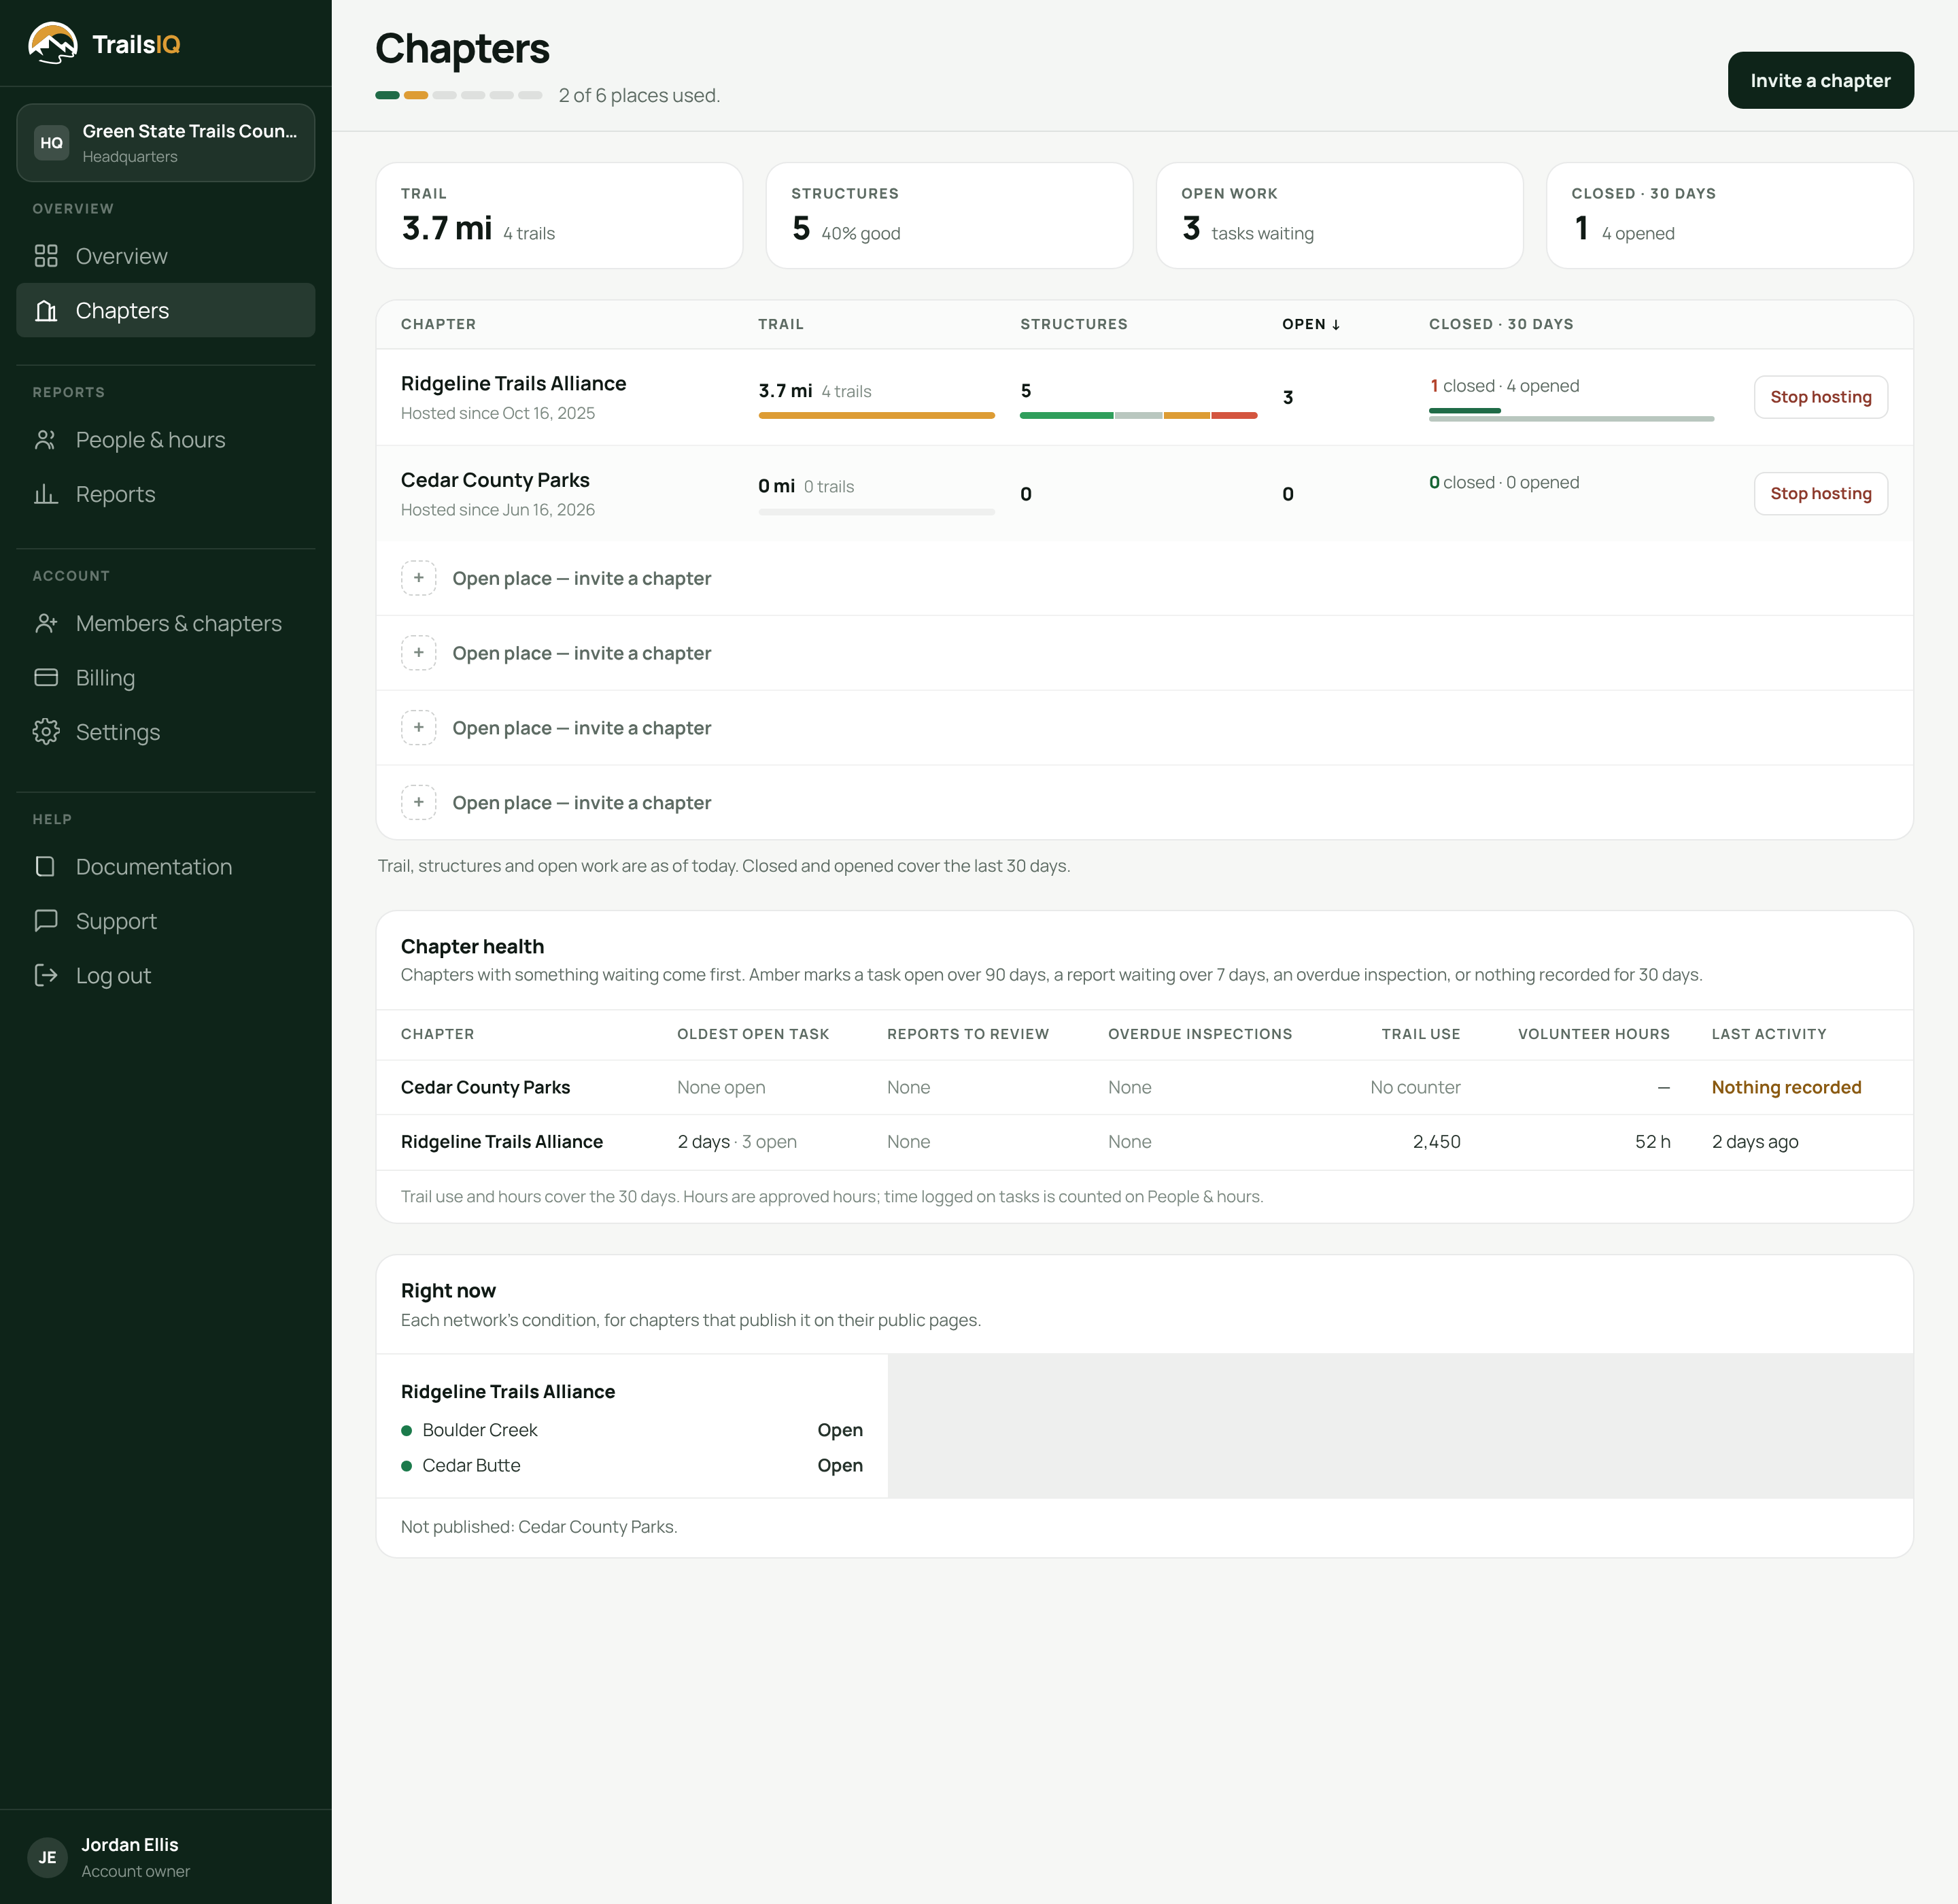Click the JE avatar for Jordan Ellis
Screen dimensions: 1958x1904
pos(48,1857)
